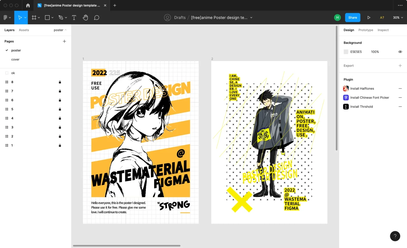This screenshot has height=248, width=407.
Task: Open the Design tab
Action: tap(349, 30)
